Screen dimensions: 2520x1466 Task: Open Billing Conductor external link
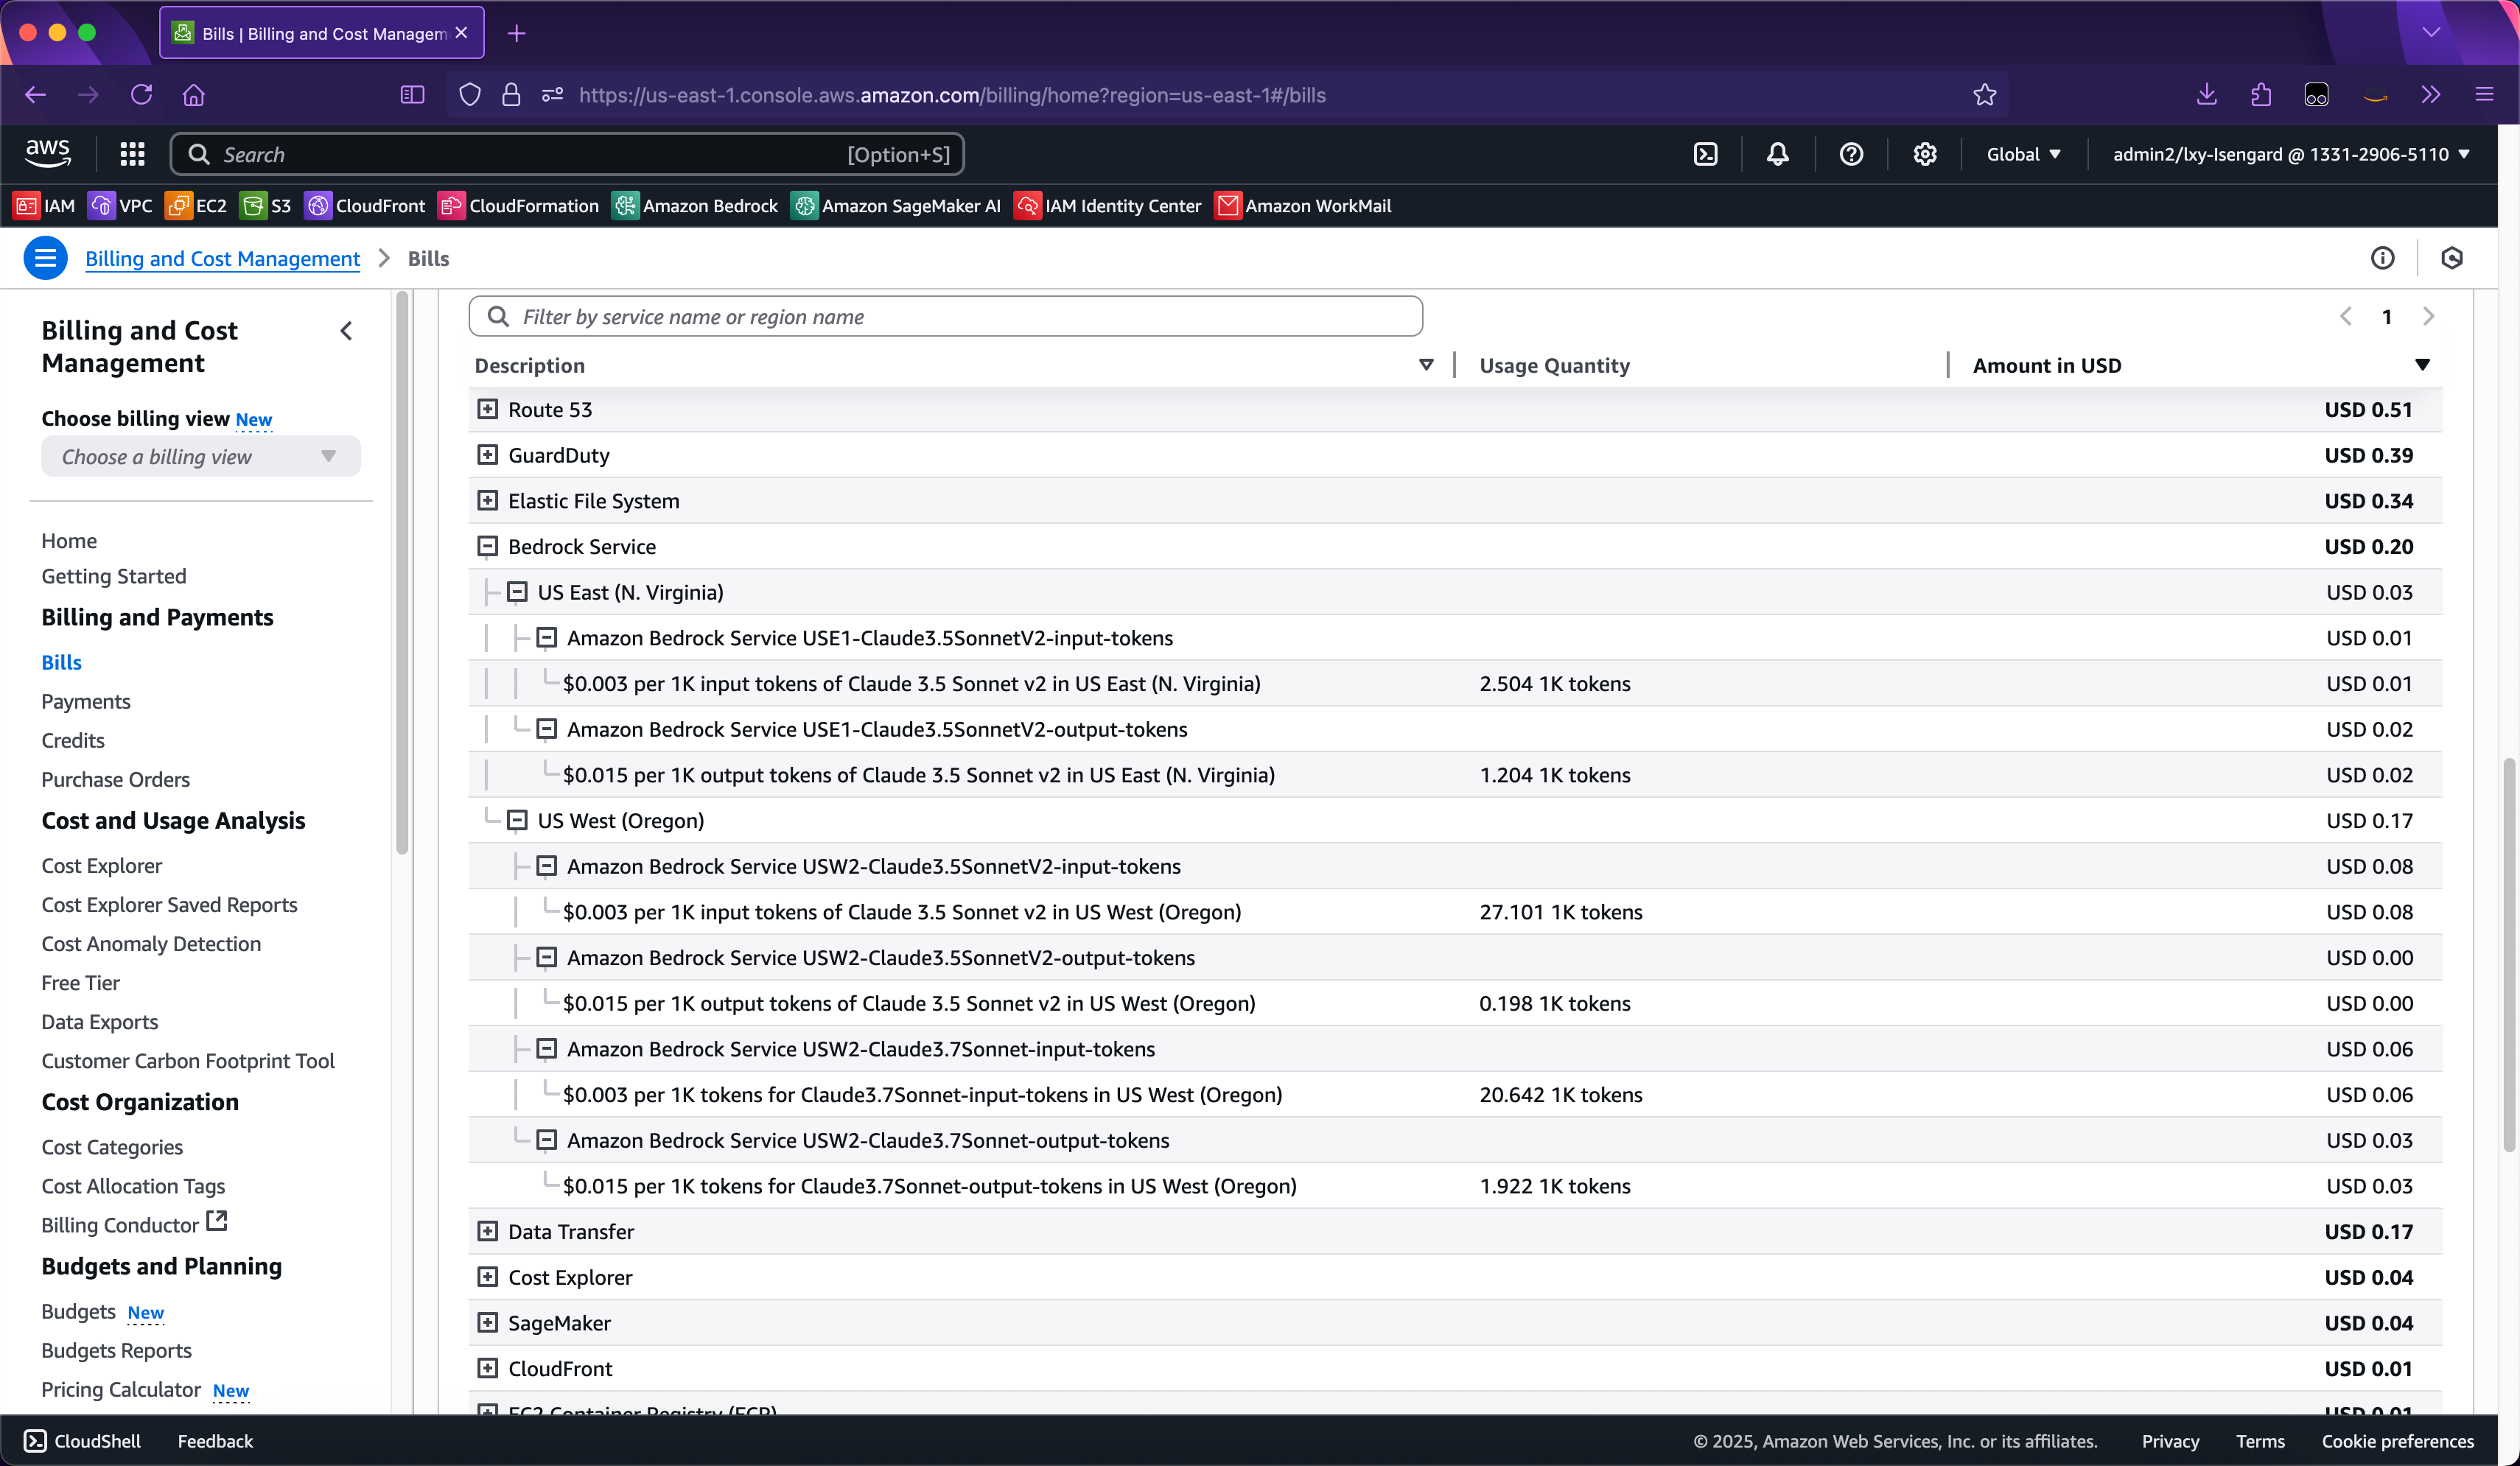pos(134,1224)
